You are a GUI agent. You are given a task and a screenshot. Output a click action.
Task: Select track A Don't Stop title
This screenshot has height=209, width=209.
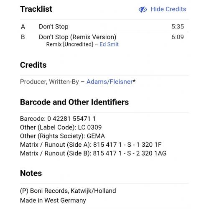(54, 26)
